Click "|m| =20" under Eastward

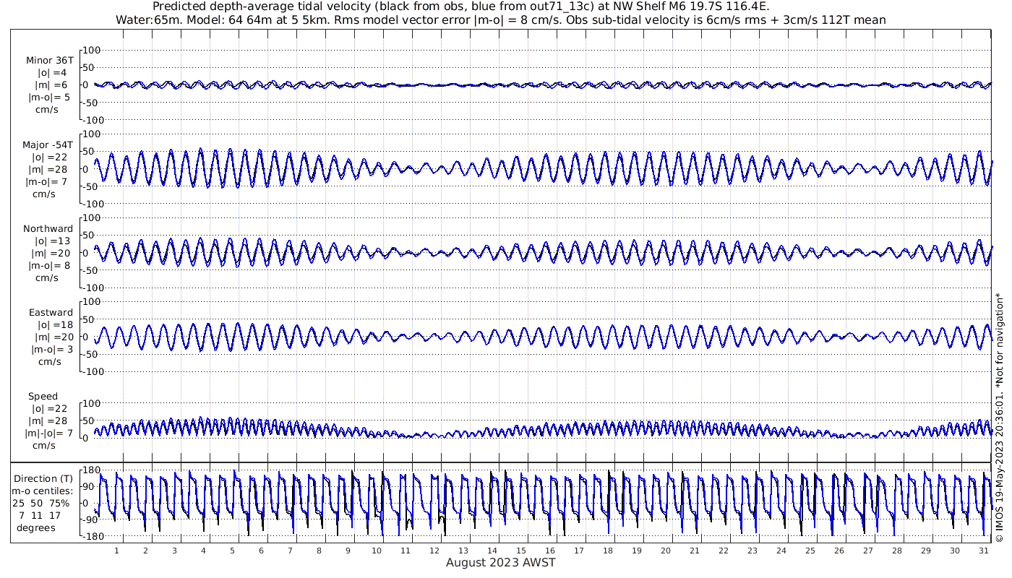(x=53, y=337)
